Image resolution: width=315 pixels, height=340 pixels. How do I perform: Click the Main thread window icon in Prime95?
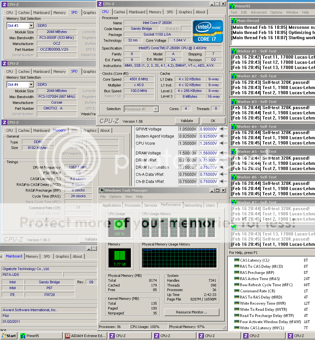point(233,21)
